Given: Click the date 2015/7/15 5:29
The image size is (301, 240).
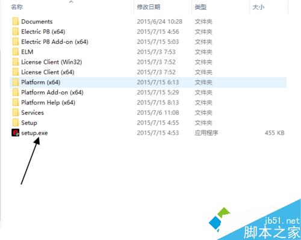Looking at the screenshot, I should click(x=158, y=92).
